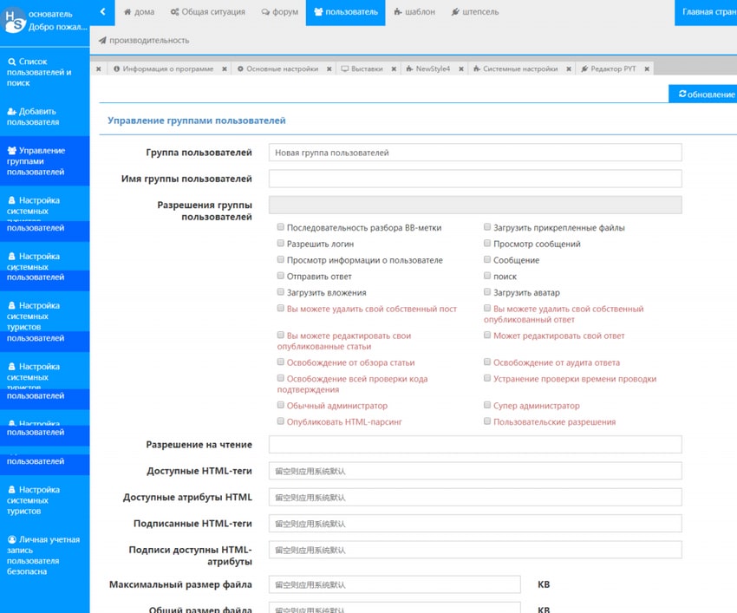The image size is (737, 613).
Task: Focus the 'Разрешение на чтение' field
Action: (x=475, y=445)
